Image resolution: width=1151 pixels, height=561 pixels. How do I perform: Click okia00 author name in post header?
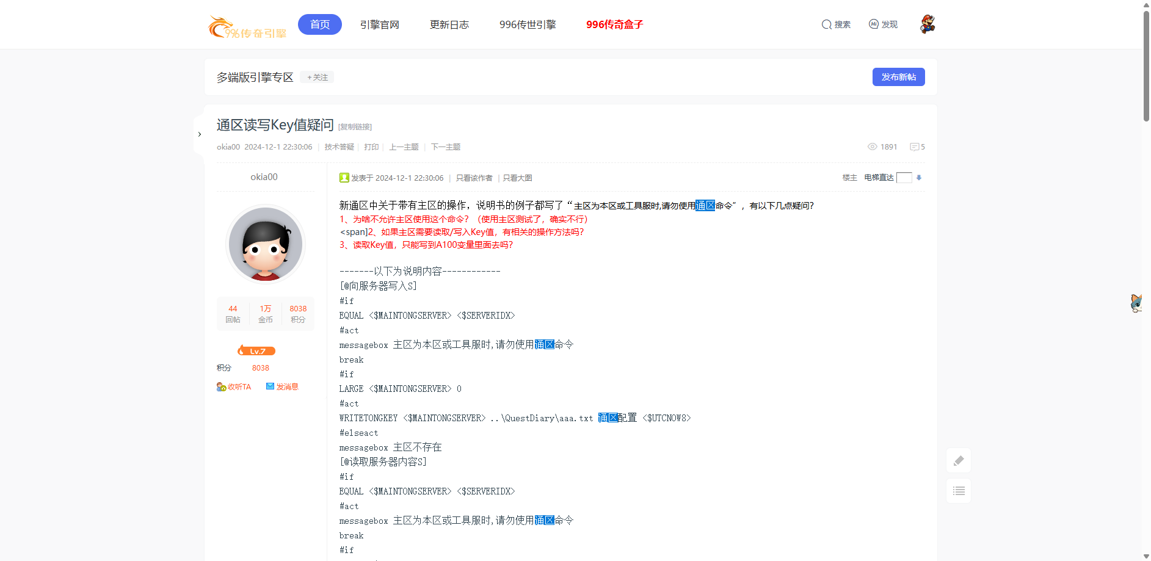[228, 147]
